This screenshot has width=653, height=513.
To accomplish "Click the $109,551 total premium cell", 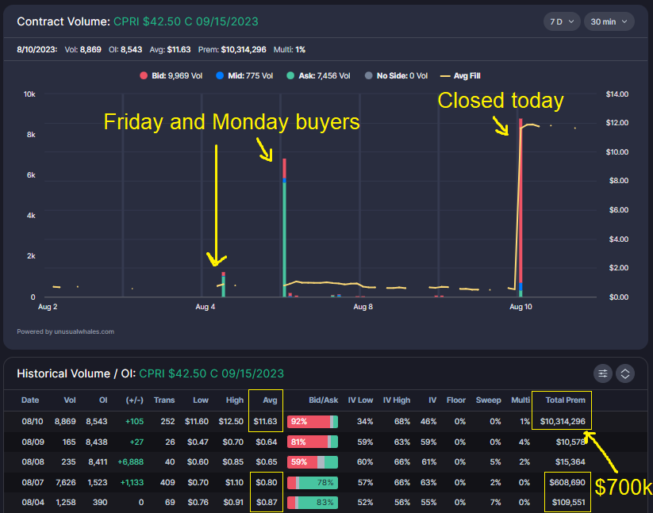I will point(568,502).
